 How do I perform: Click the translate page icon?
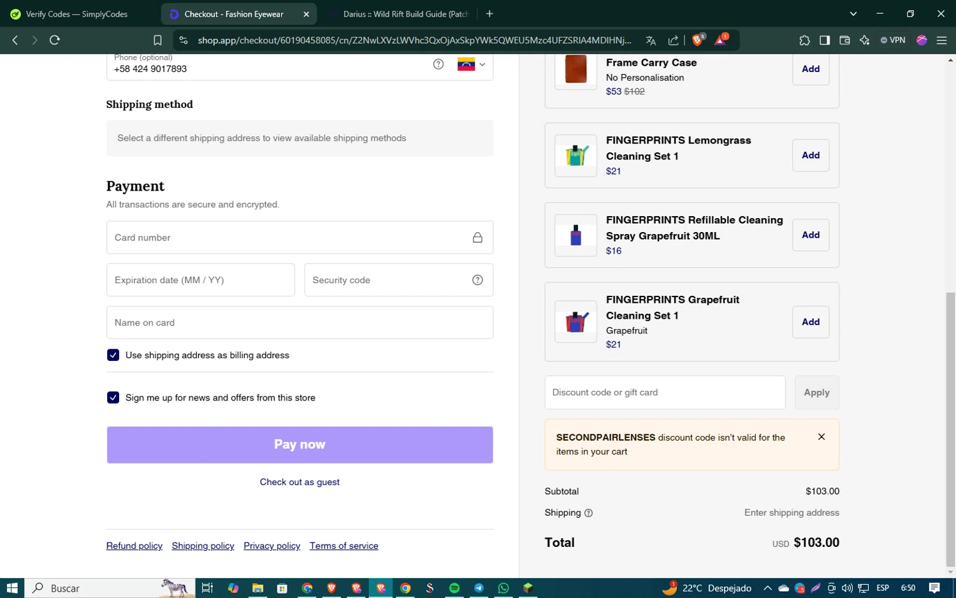651,40
